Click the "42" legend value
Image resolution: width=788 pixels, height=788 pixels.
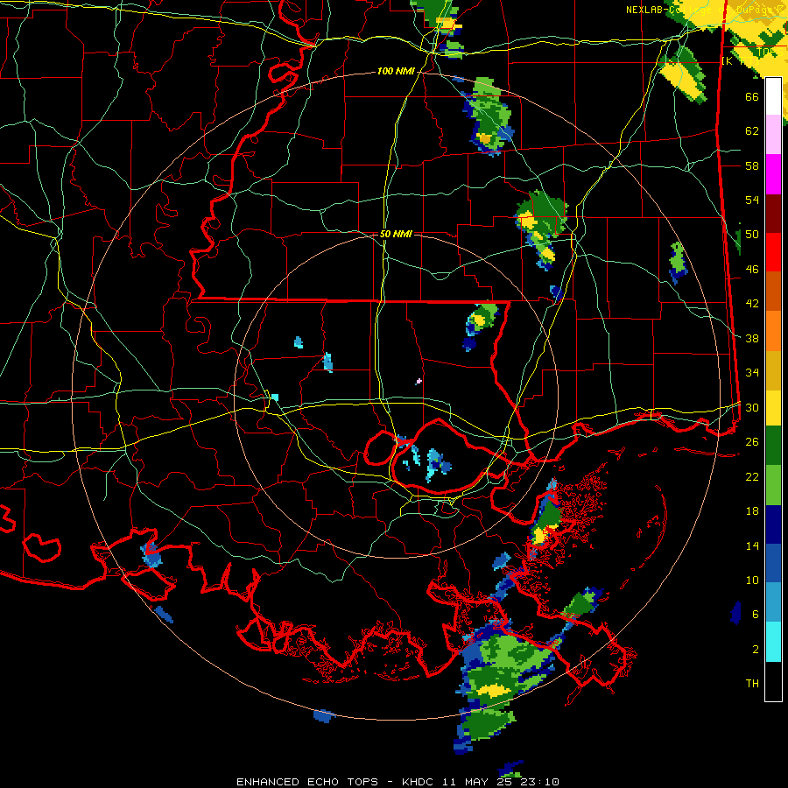point(752,304)
